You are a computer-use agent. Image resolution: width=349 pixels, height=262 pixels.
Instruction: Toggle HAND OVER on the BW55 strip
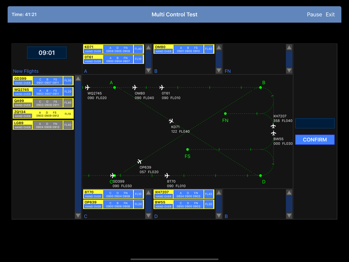tap(164, 206)
